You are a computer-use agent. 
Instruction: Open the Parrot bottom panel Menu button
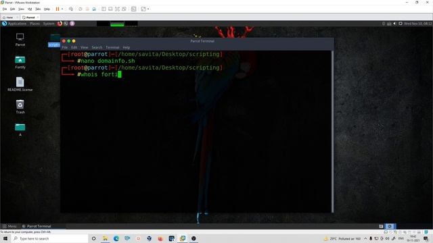pyautogui.click(x=9, y=226)
